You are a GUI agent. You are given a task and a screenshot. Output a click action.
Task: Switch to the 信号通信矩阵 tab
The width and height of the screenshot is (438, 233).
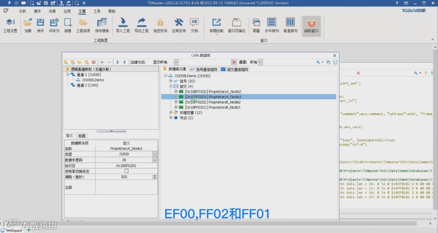click(204, 69)
